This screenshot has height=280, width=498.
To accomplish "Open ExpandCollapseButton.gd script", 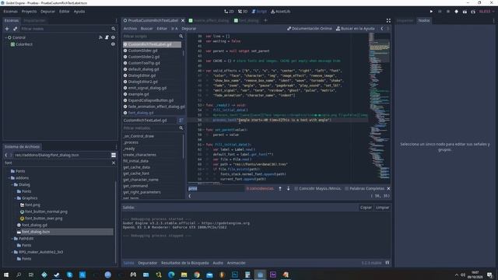I will 150,100.
